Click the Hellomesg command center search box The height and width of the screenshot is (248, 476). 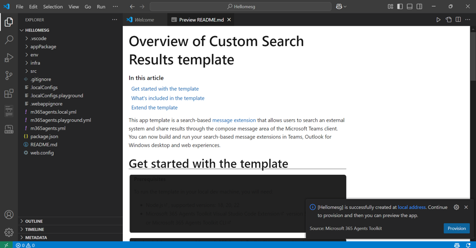[240, 6]
